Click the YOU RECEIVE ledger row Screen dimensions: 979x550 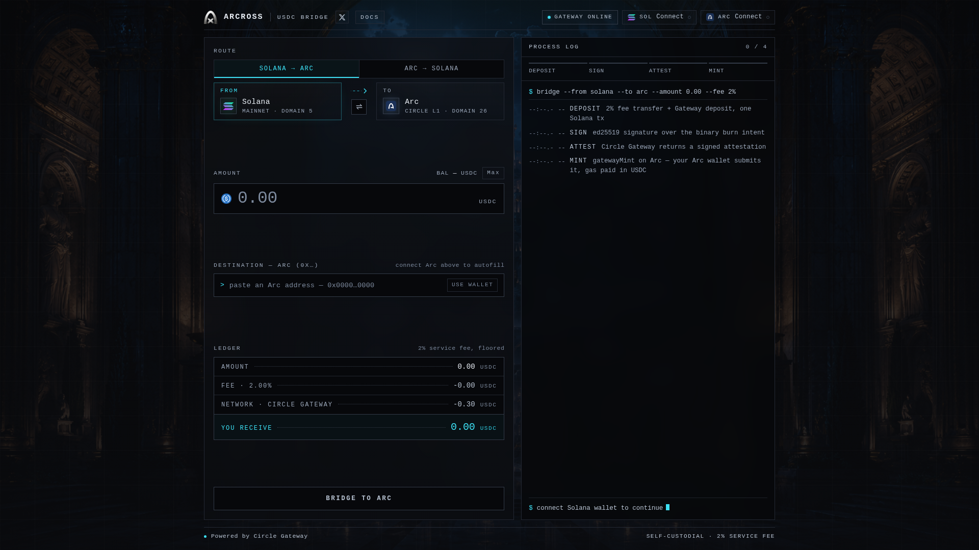coord(359,427)
